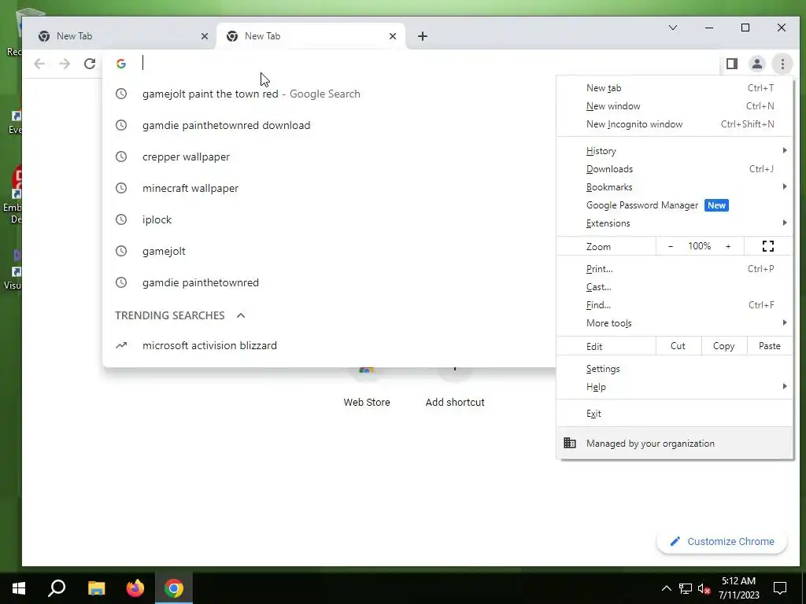Viewport: 806px width, 604px height.
Task: Expand the More tools submenu
Action: tap(675, 322)
